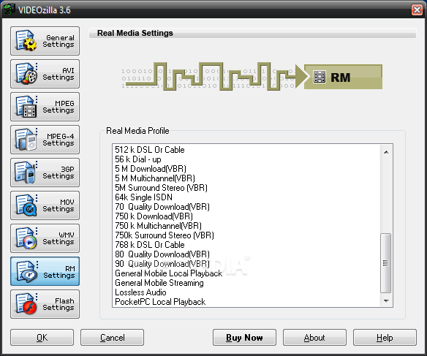Open MOV Settings QuickTime icon
The width and height of the screenshot is (427, 356).
(x=26, y=205)
